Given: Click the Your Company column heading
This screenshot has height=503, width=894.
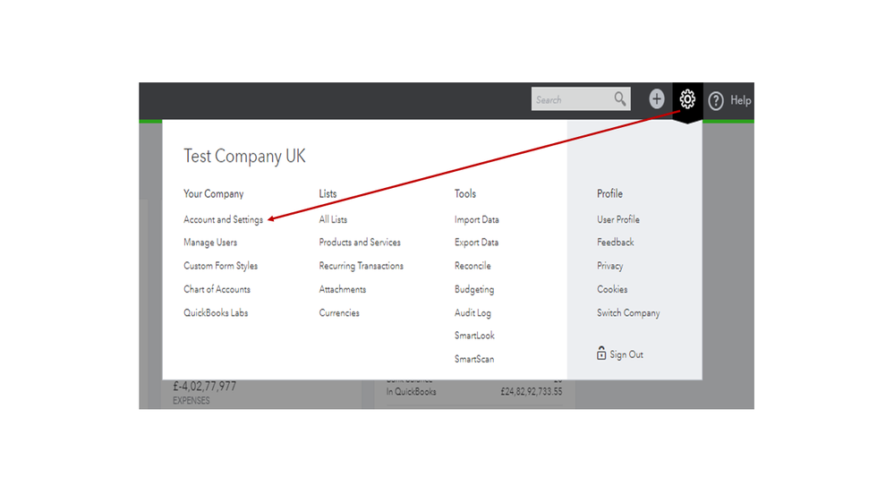Looking at the screenshot, I should coord(213,194).
